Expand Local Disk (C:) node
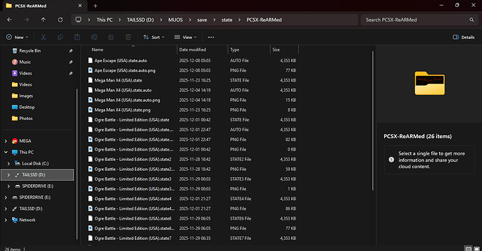This screenshot has height=251, width=482. coord(8,164)
